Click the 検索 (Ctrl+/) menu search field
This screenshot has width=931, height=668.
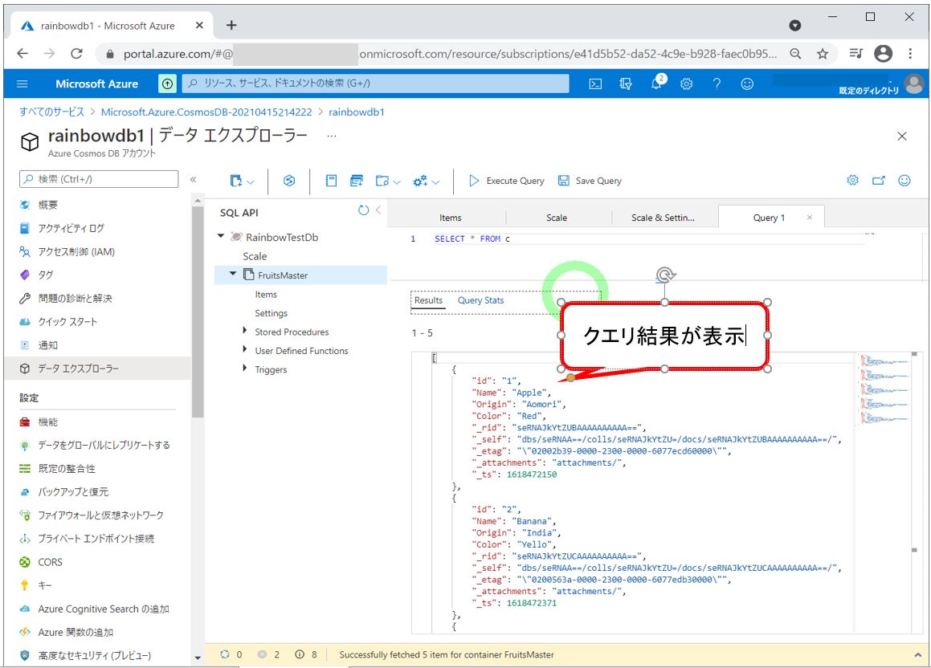tap(99, 179)
